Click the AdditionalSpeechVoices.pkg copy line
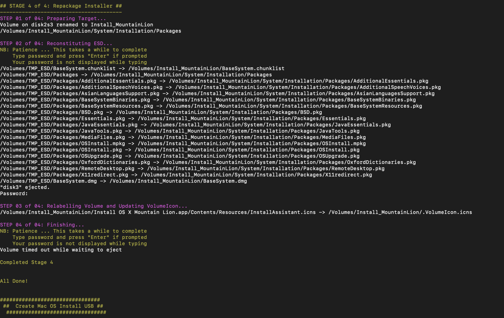The height and width of the screenshot is (318, 504). (220, 87)
